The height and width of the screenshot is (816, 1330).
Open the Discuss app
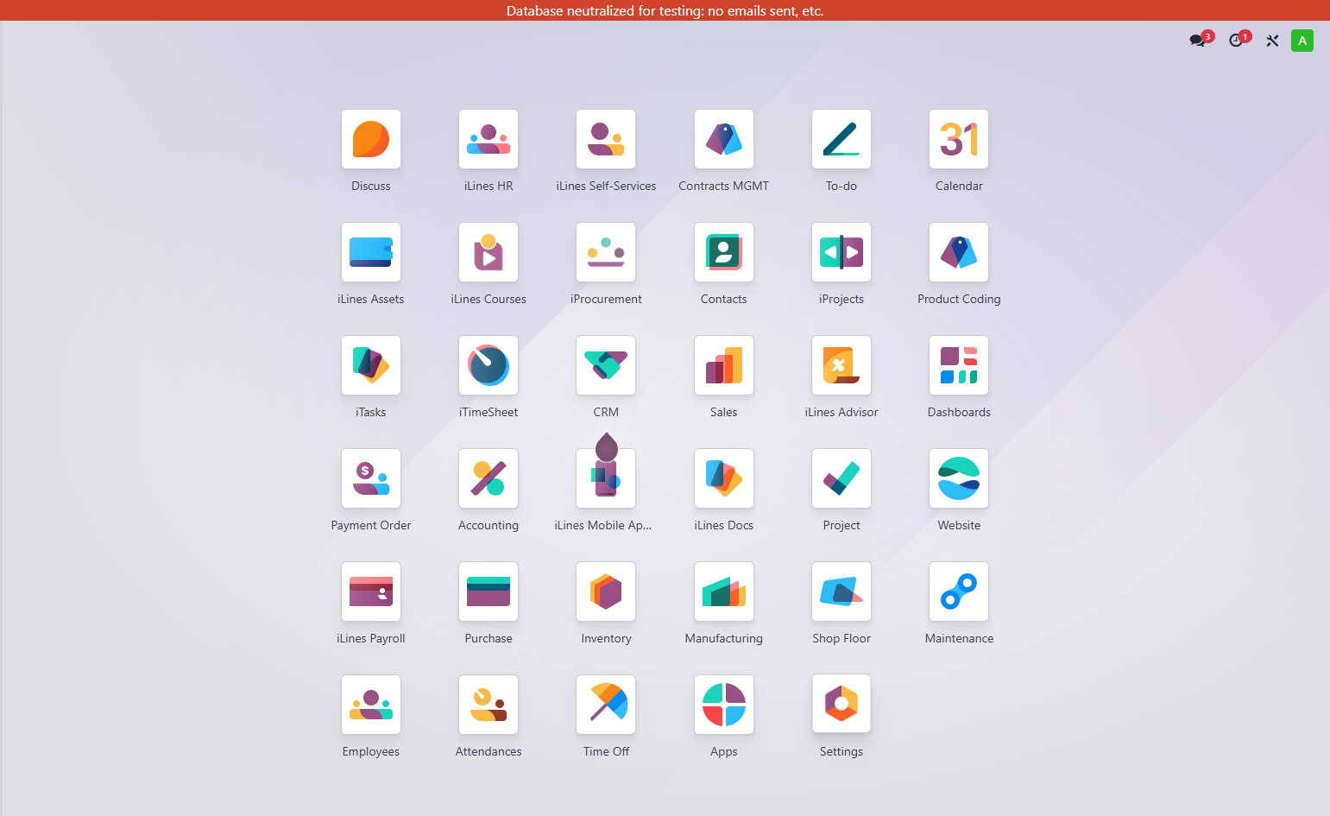tap(371, 139)
